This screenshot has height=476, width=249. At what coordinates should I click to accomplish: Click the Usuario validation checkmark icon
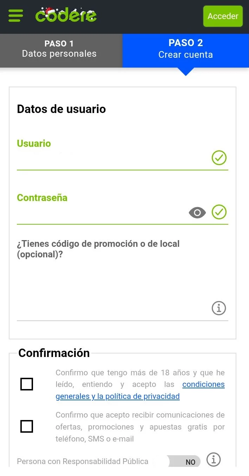click(x=219, y=158)
